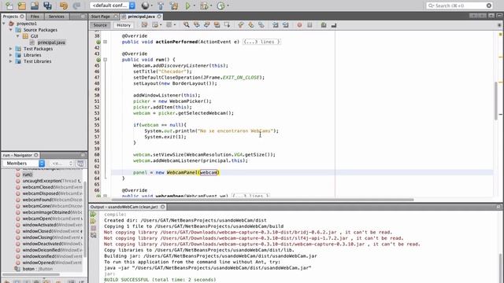Open the Profile Project dropdown arrow
Screen dimensions: 504x283
(228, 6)
